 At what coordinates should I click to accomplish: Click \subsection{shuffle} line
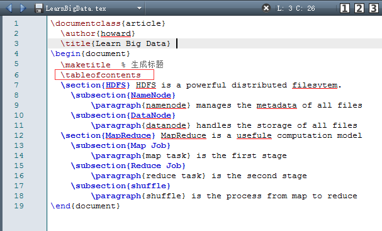click(121, 186)
